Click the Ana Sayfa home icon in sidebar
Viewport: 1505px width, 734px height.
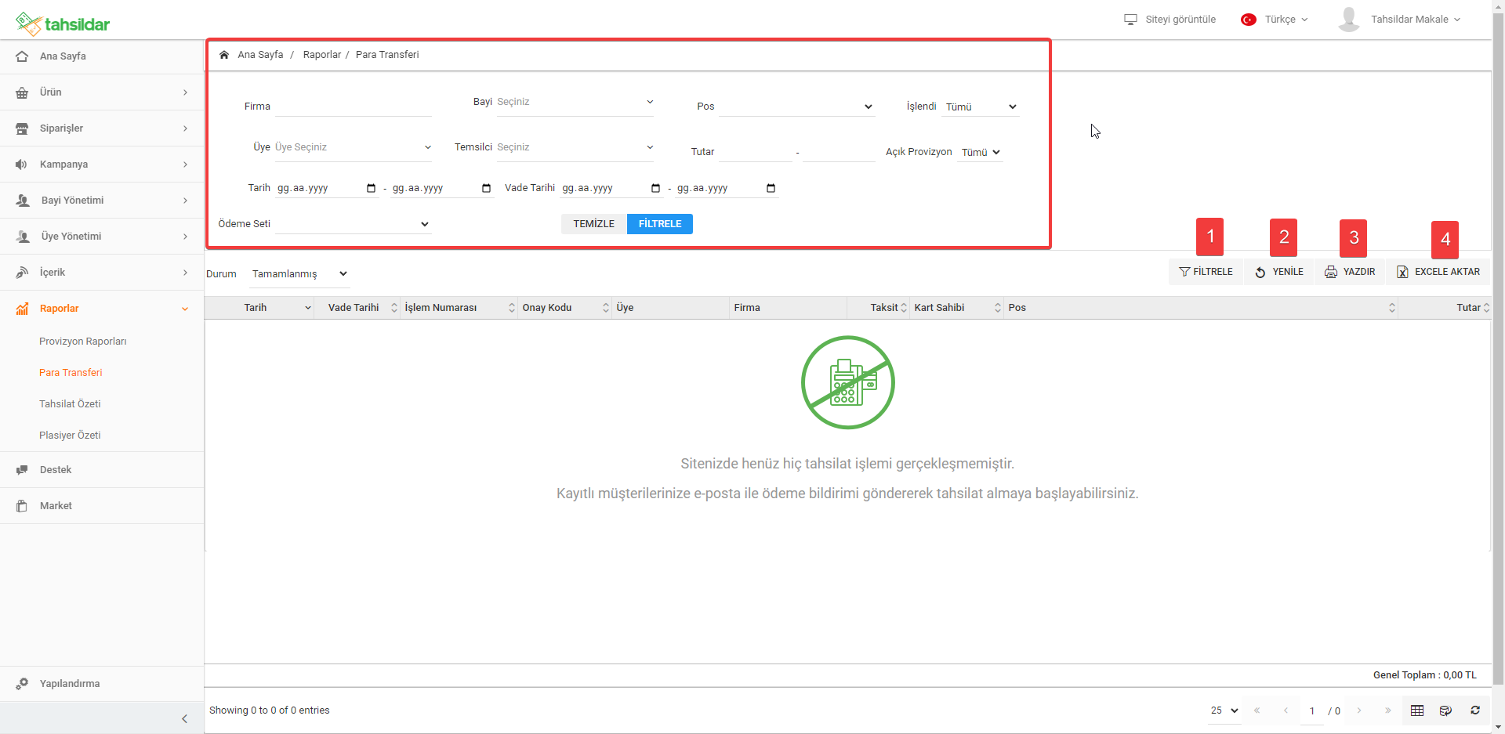pyautogui.click(x=22, y=56)
